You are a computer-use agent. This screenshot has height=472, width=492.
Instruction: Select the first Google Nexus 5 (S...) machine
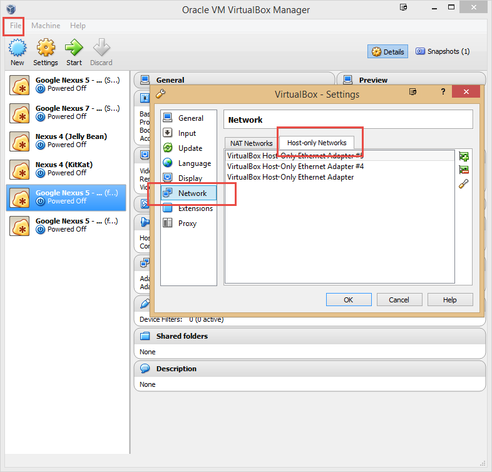tap(66, 85)
